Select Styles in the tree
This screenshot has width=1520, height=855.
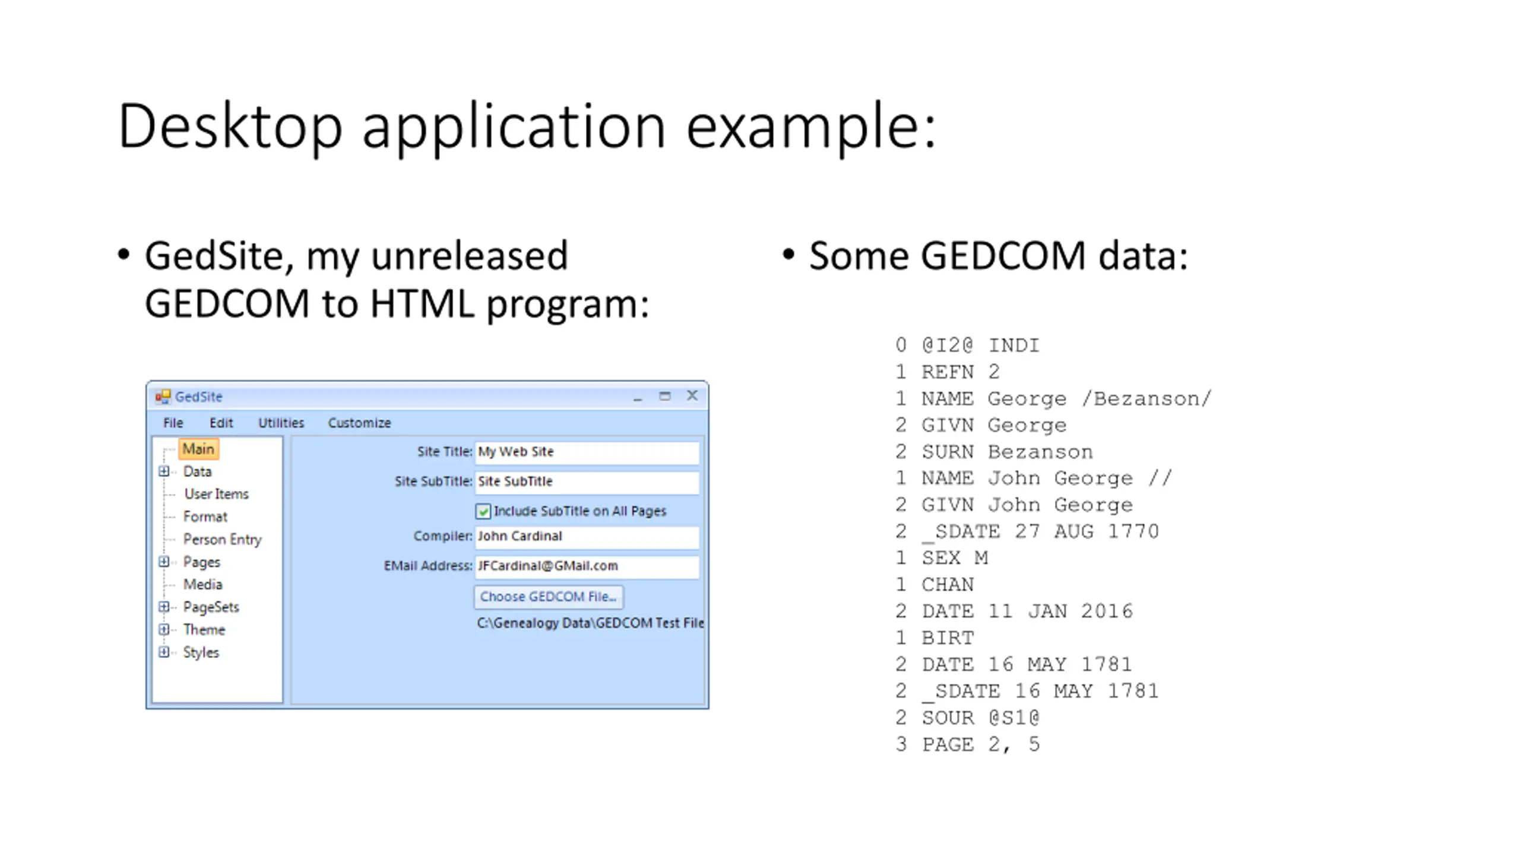pos(201,652)
